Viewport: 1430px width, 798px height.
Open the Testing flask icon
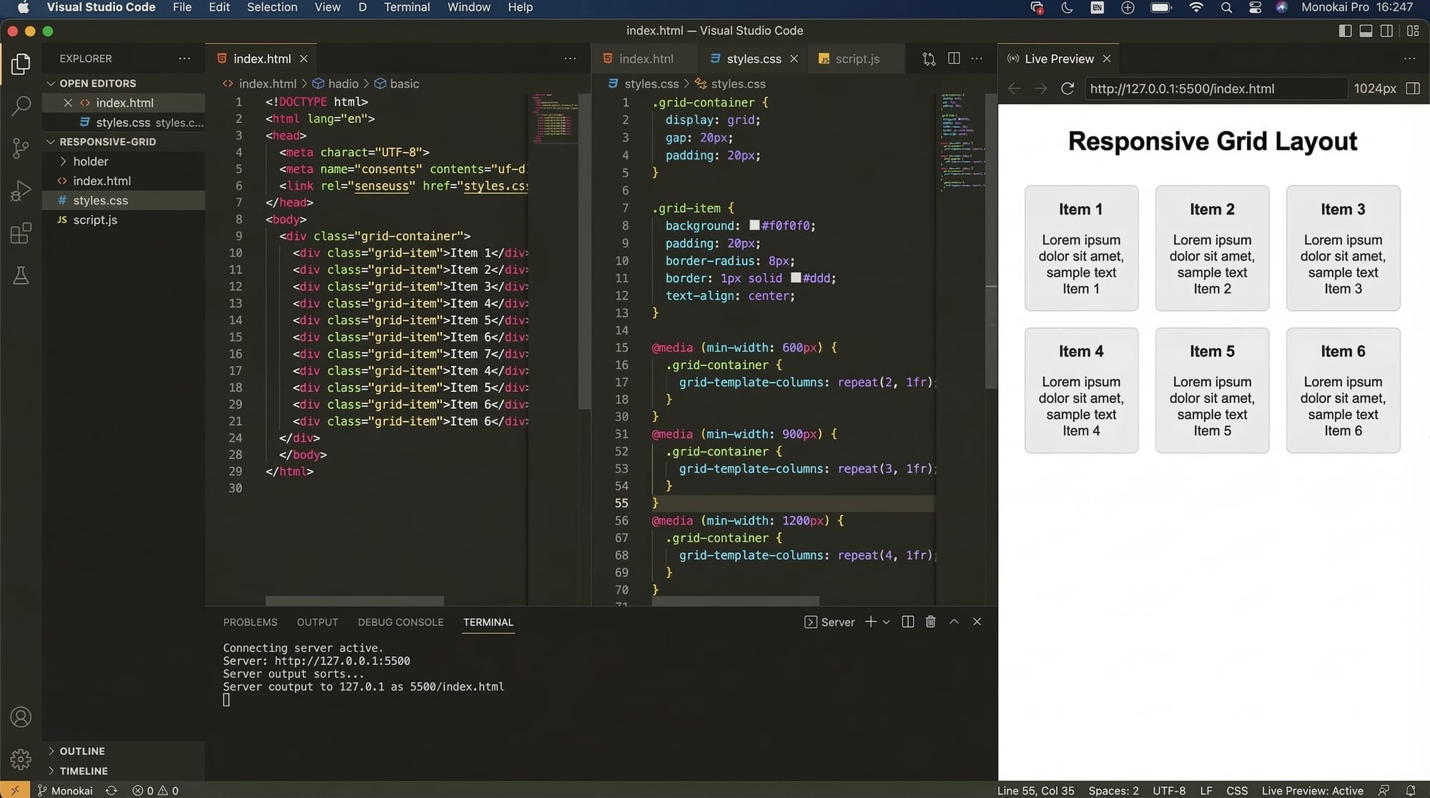click(21, 275)
